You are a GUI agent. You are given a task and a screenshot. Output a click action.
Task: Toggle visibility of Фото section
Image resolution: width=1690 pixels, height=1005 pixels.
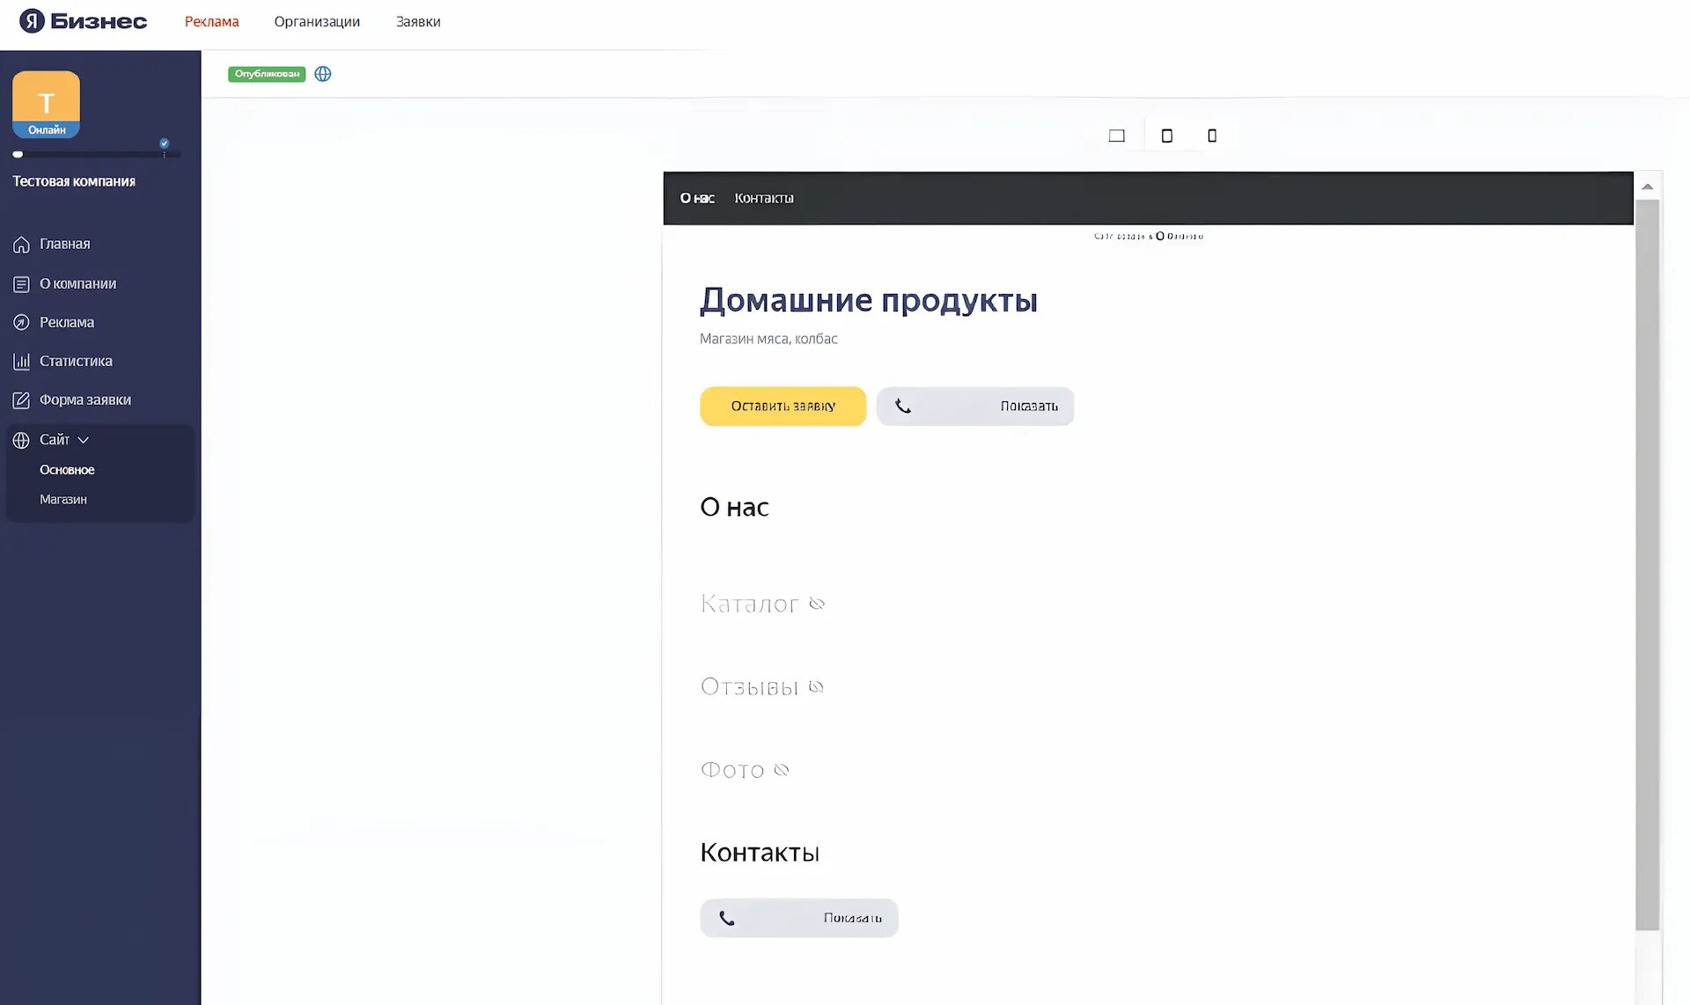pyautogui.click(x=782, y=770)
